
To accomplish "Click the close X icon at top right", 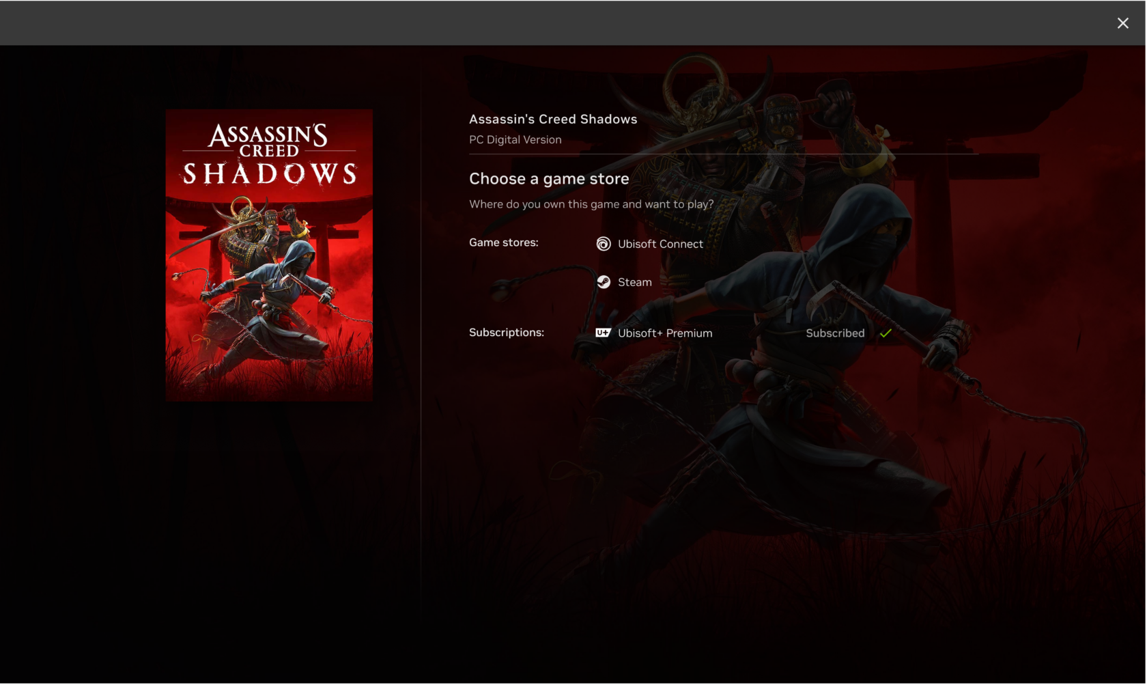I will tap(1122, 23).
